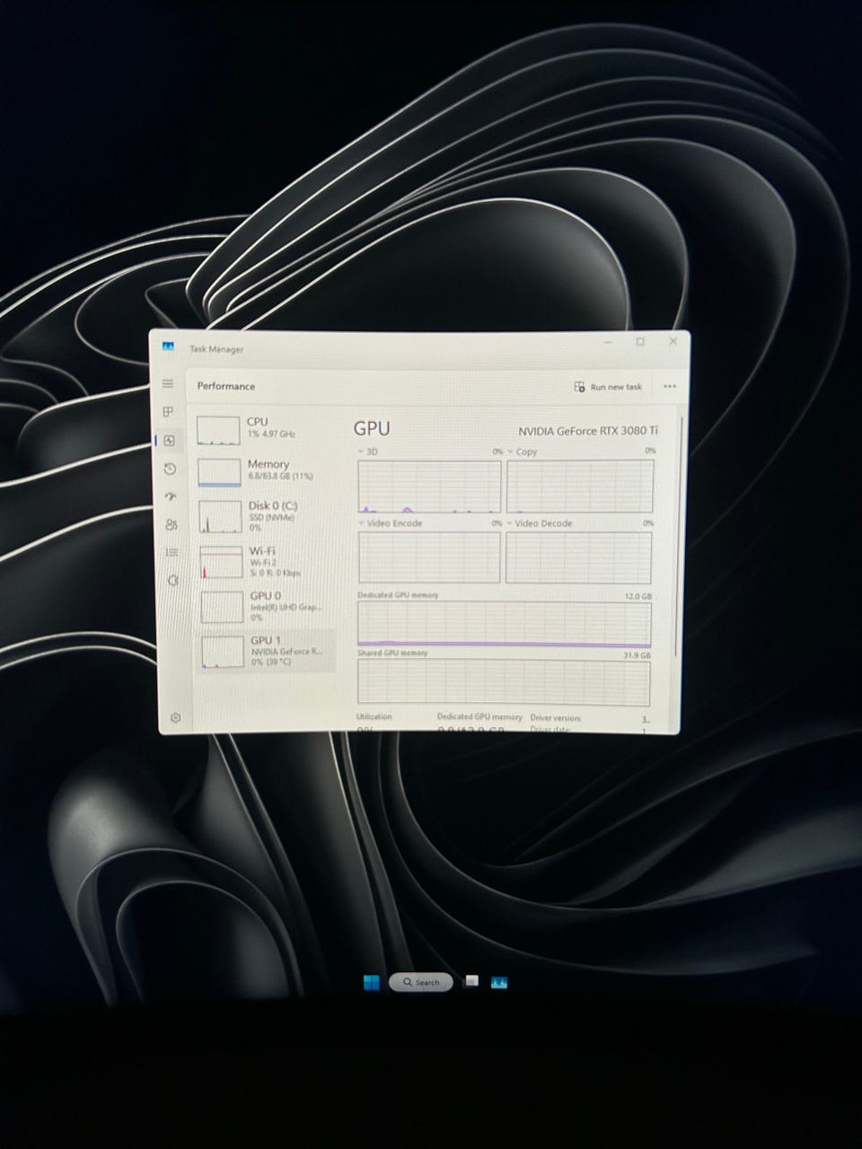Image resolution: width=862 pixels, height=1149 pixels.
Task: Select the CPU performance entry
Action: pos(265,429)
